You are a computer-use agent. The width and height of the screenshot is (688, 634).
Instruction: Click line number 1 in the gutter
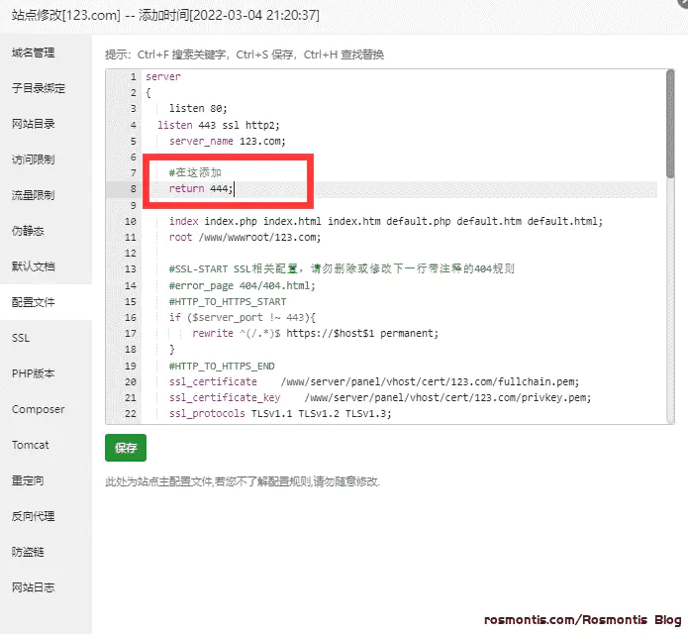[x=133, y=77]
